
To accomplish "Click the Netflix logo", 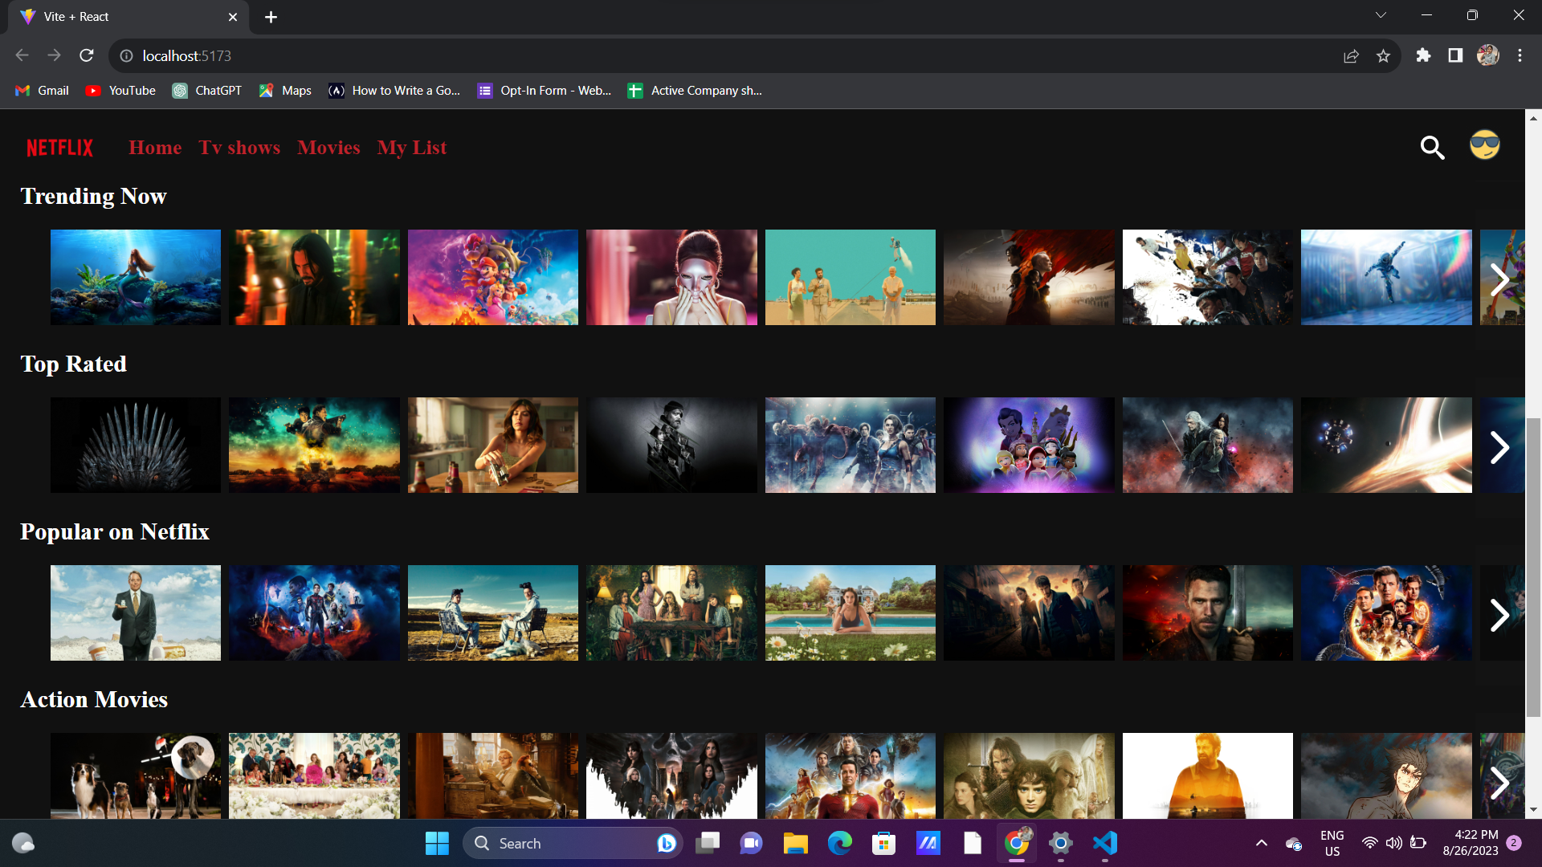I will [x=59, y=147].
